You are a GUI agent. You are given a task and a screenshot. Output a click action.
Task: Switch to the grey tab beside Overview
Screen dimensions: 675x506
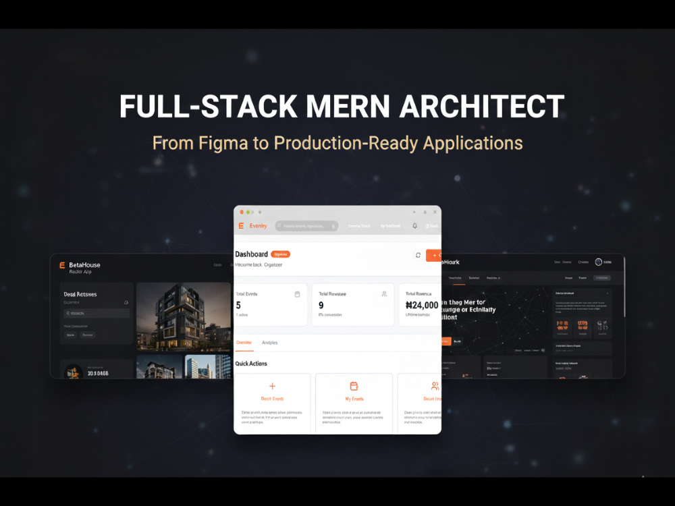[269, 343]
